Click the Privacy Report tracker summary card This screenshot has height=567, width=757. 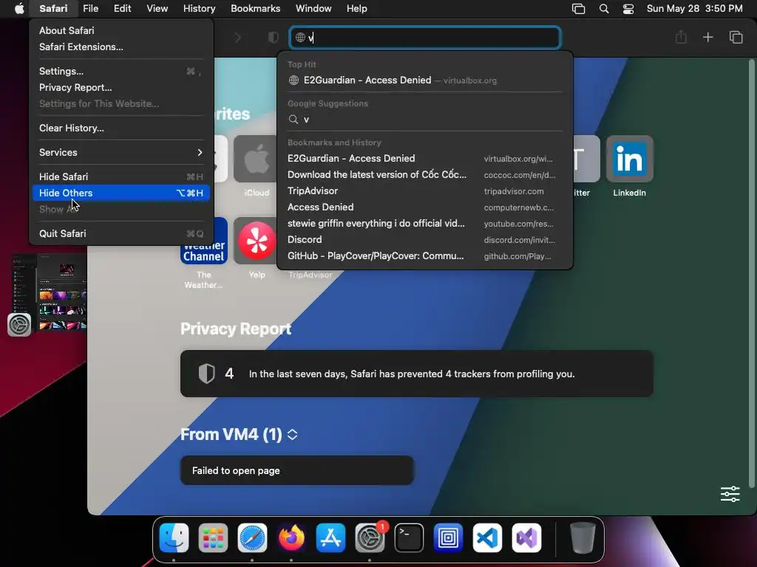tap(417, 374)
